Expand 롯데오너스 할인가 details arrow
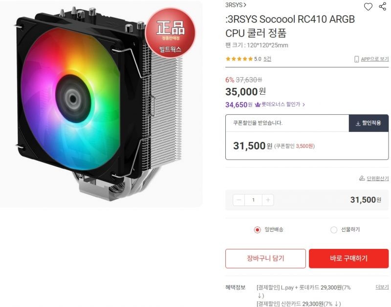Image resolution: width=391 pixels, height=307 pixels. [x=304, y=105]
